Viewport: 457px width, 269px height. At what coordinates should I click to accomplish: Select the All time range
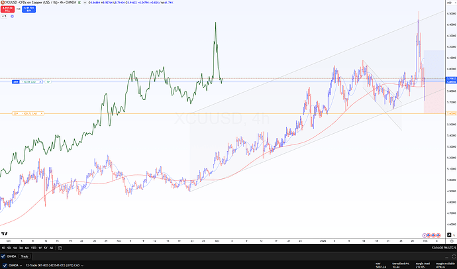(51, 248)
